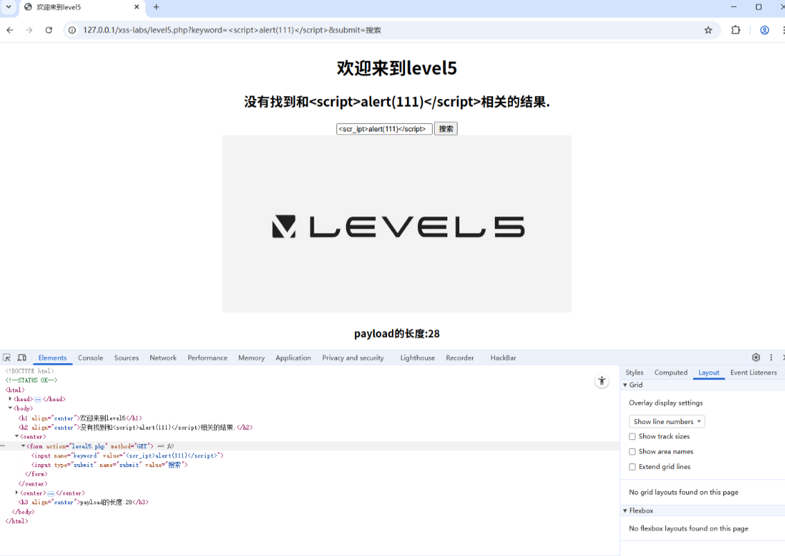Image resolution: width=785 pixels, height=556 pixels.
Task: Submit the 搜索 button
Action: click(446, 129)
